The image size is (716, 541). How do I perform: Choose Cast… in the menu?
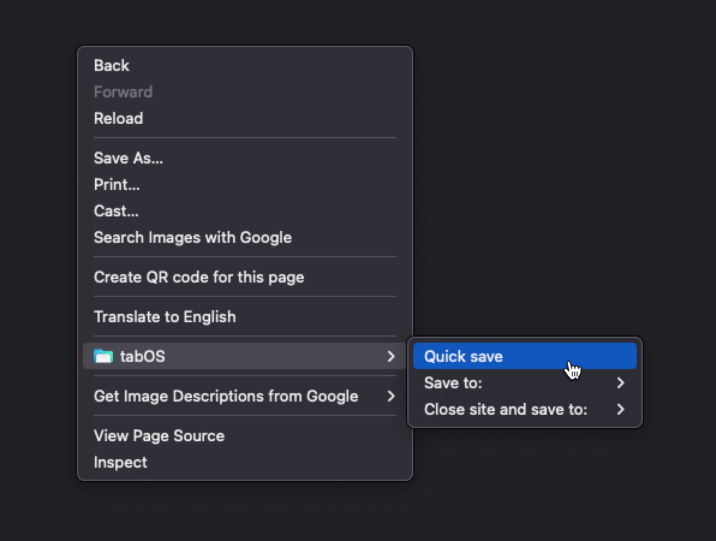244,211
